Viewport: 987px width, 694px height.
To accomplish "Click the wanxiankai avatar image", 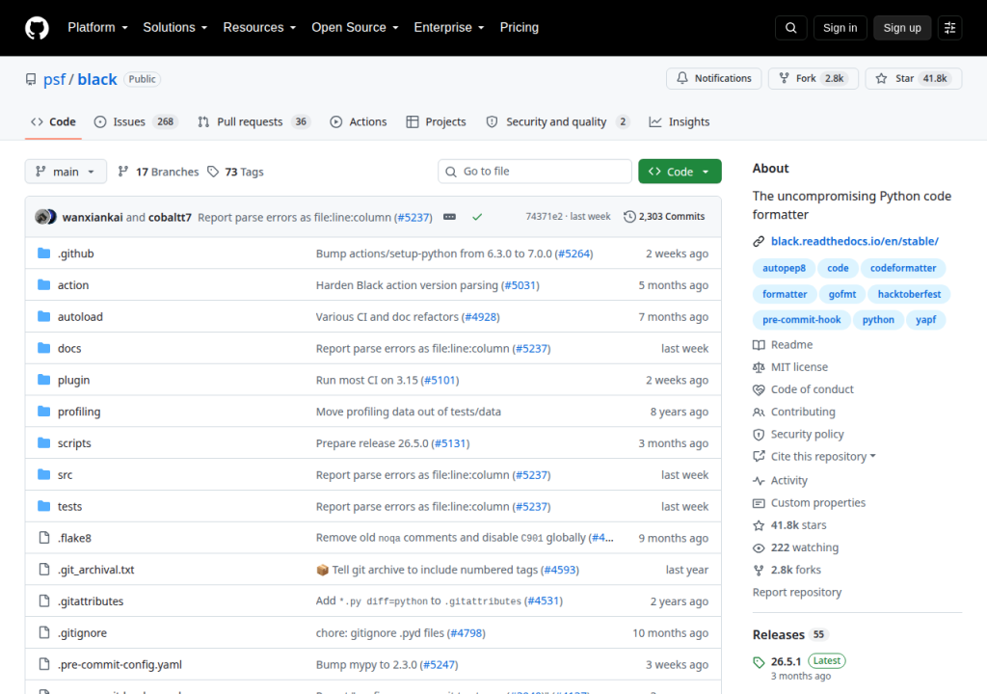I will (42, 217).
